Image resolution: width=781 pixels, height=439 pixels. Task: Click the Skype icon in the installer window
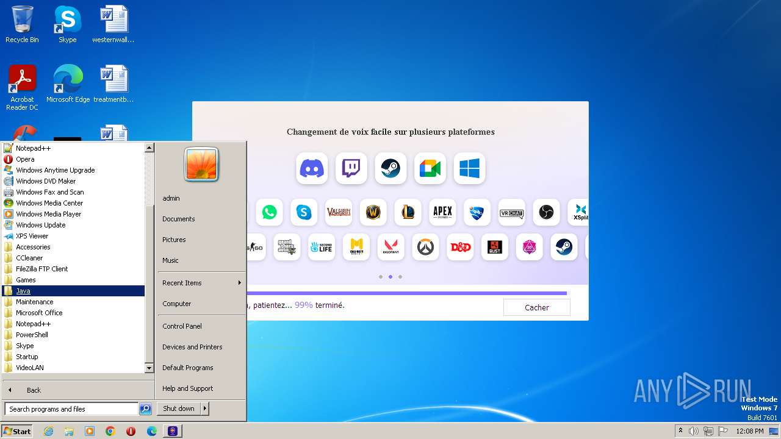pos(304,212)
